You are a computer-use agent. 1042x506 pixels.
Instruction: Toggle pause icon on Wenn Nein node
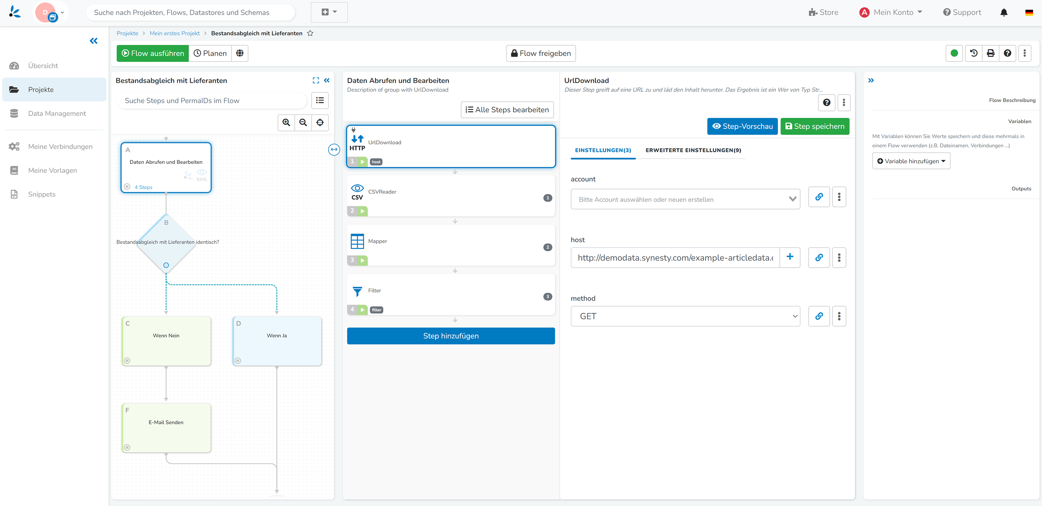(127, 361)
